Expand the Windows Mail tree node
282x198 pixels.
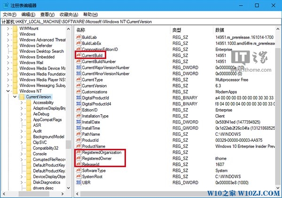(8, 63)
